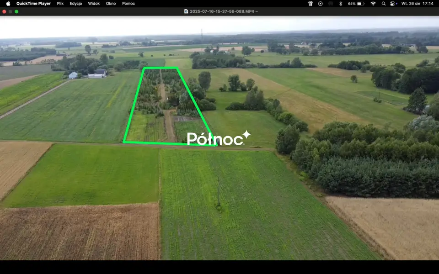The image size is (439, 274).
Task: Open the Apple menu
Action: click(8, 4)
